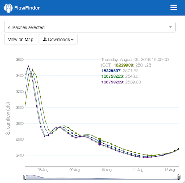The height and width of the screenshot is (183, 185).
Task: Click the reaches dropdown caret arrow
Action: (x=170, y=27)
